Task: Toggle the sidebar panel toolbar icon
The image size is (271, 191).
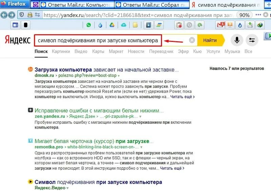Action: tap(15, 25)
